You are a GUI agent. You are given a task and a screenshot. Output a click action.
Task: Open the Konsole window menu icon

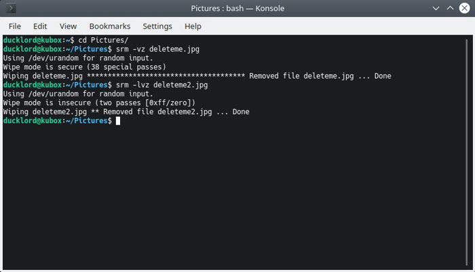pos(11,8)
